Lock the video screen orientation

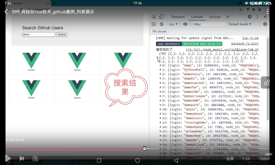click(x=267, y=82)
